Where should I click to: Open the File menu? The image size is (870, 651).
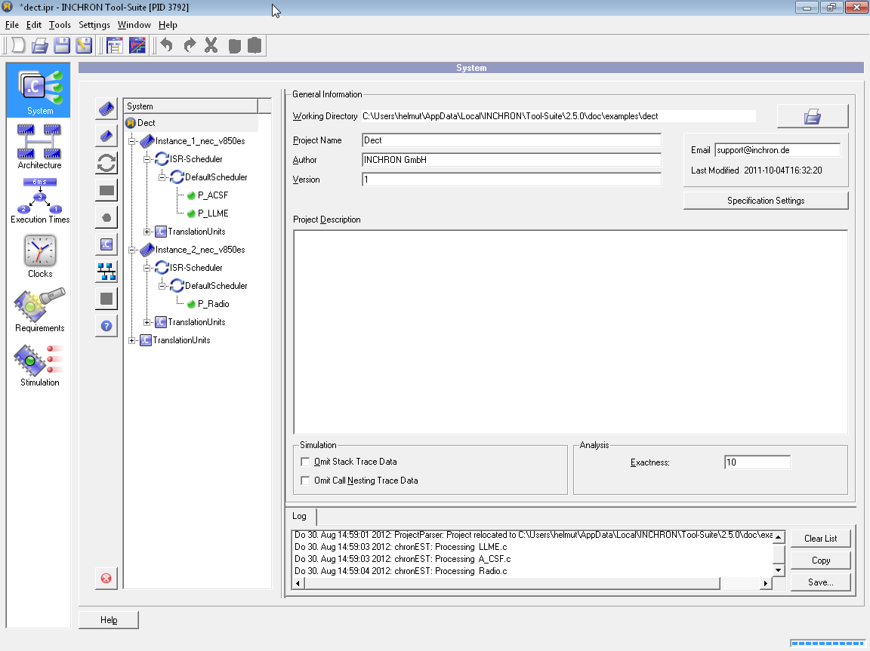click(11, 25)
